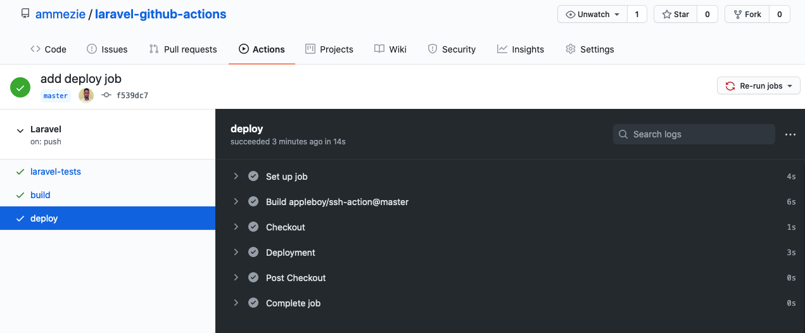Collapse the Laravel workflow chevron
This screenshot has height=333, width=805.
pyautogui.click(x=20, y=130)
